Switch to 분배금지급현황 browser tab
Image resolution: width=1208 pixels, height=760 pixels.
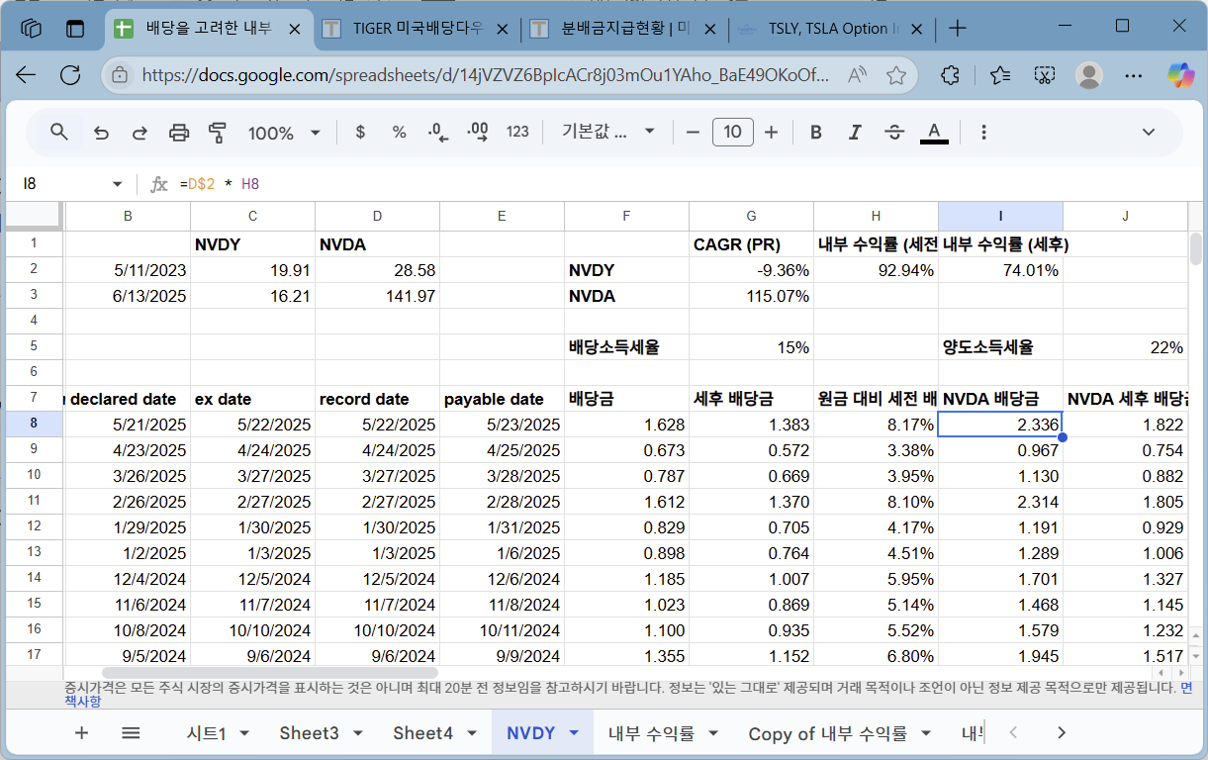pos(625,28)
